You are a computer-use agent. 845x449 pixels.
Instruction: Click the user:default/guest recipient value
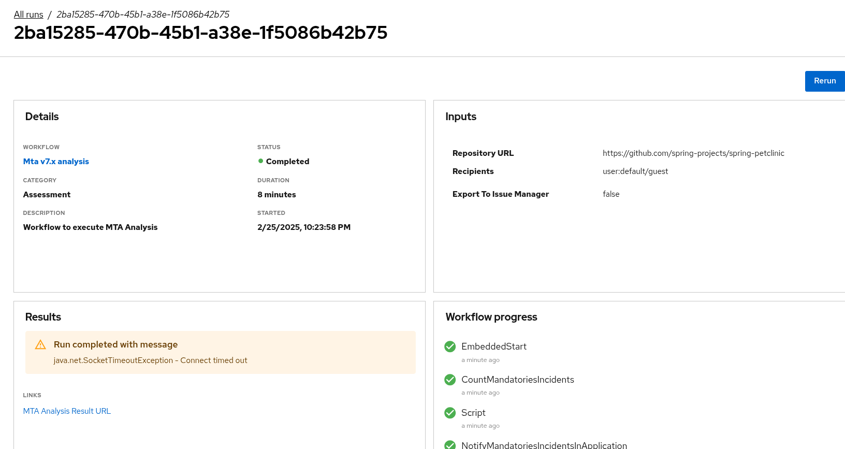click(x=635, y=171)
